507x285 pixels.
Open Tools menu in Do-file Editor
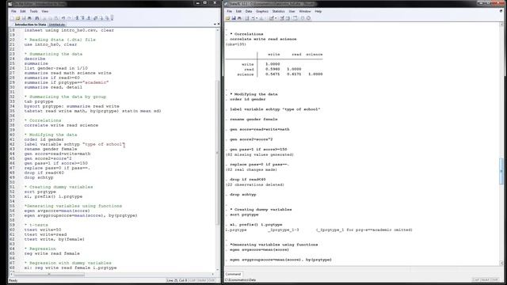[x=33, y=11]
